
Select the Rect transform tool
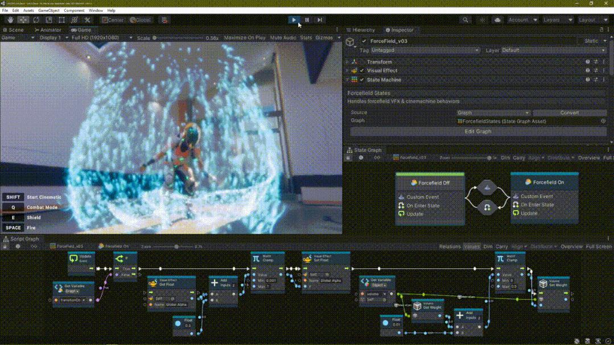point(61,20)
